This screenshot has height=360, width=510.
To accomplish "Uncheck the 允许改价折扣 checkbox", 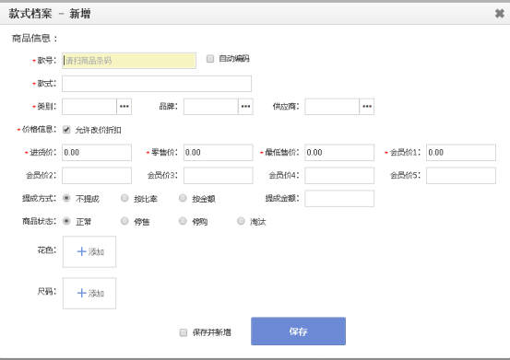I will 66,130.
